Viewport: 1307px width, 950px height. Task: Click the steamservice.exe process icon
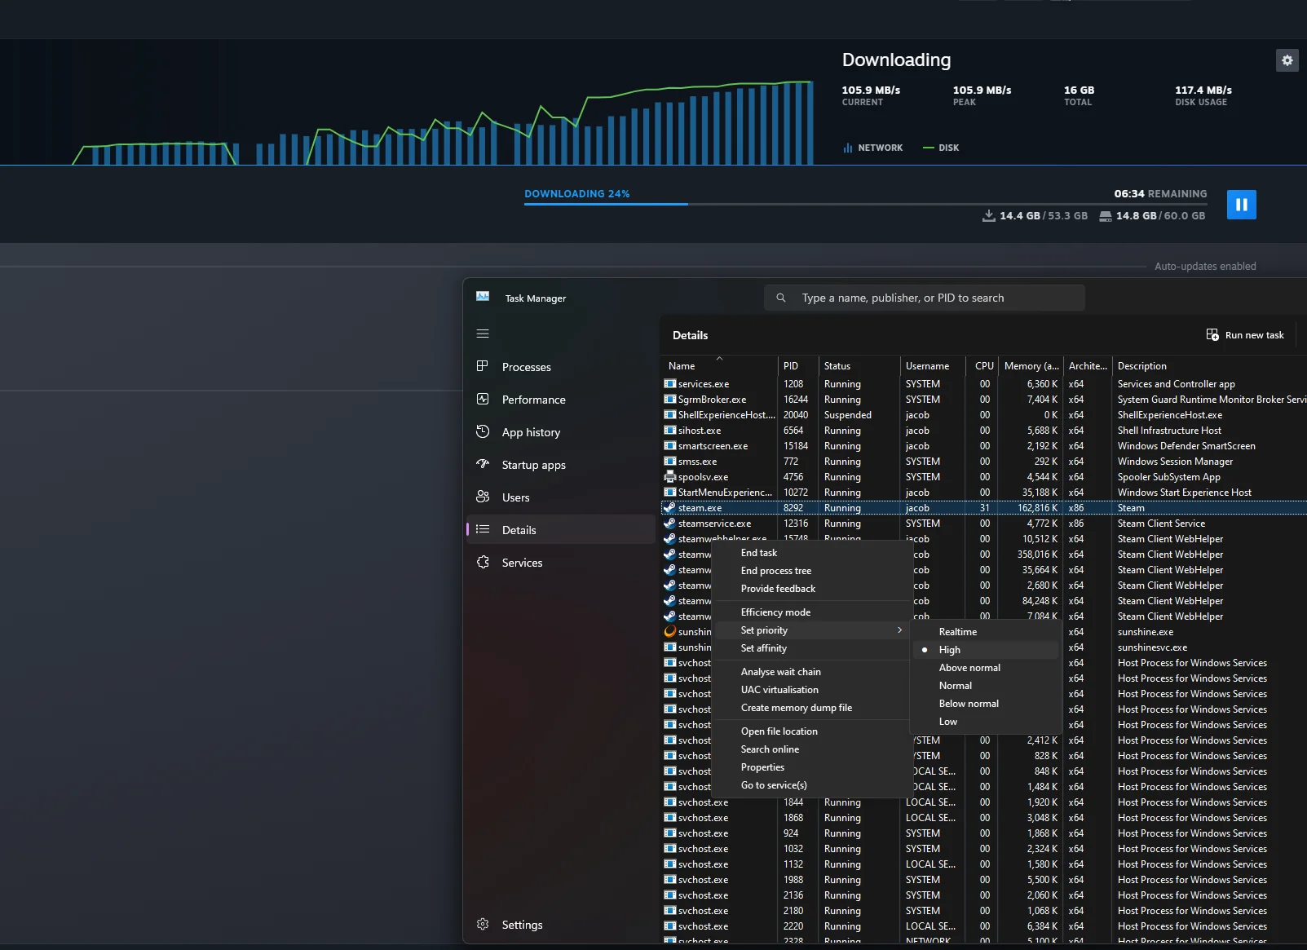coord(669,524)
